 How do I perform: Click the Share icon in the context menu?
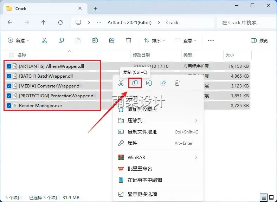(x=163, y=83)
